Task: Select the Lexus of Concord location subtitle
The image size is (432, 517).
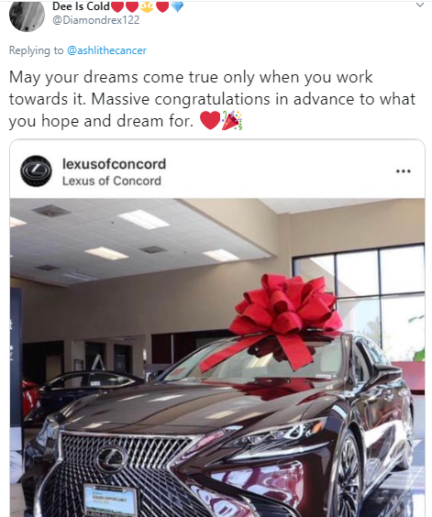Action: (x=112, y=181)
